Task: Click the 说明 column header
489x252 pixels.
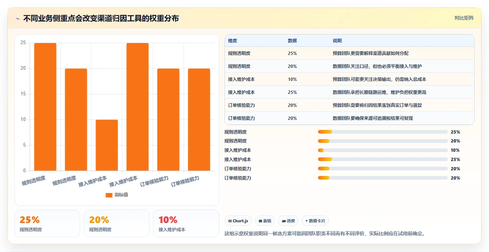Action: pos(337,41)
